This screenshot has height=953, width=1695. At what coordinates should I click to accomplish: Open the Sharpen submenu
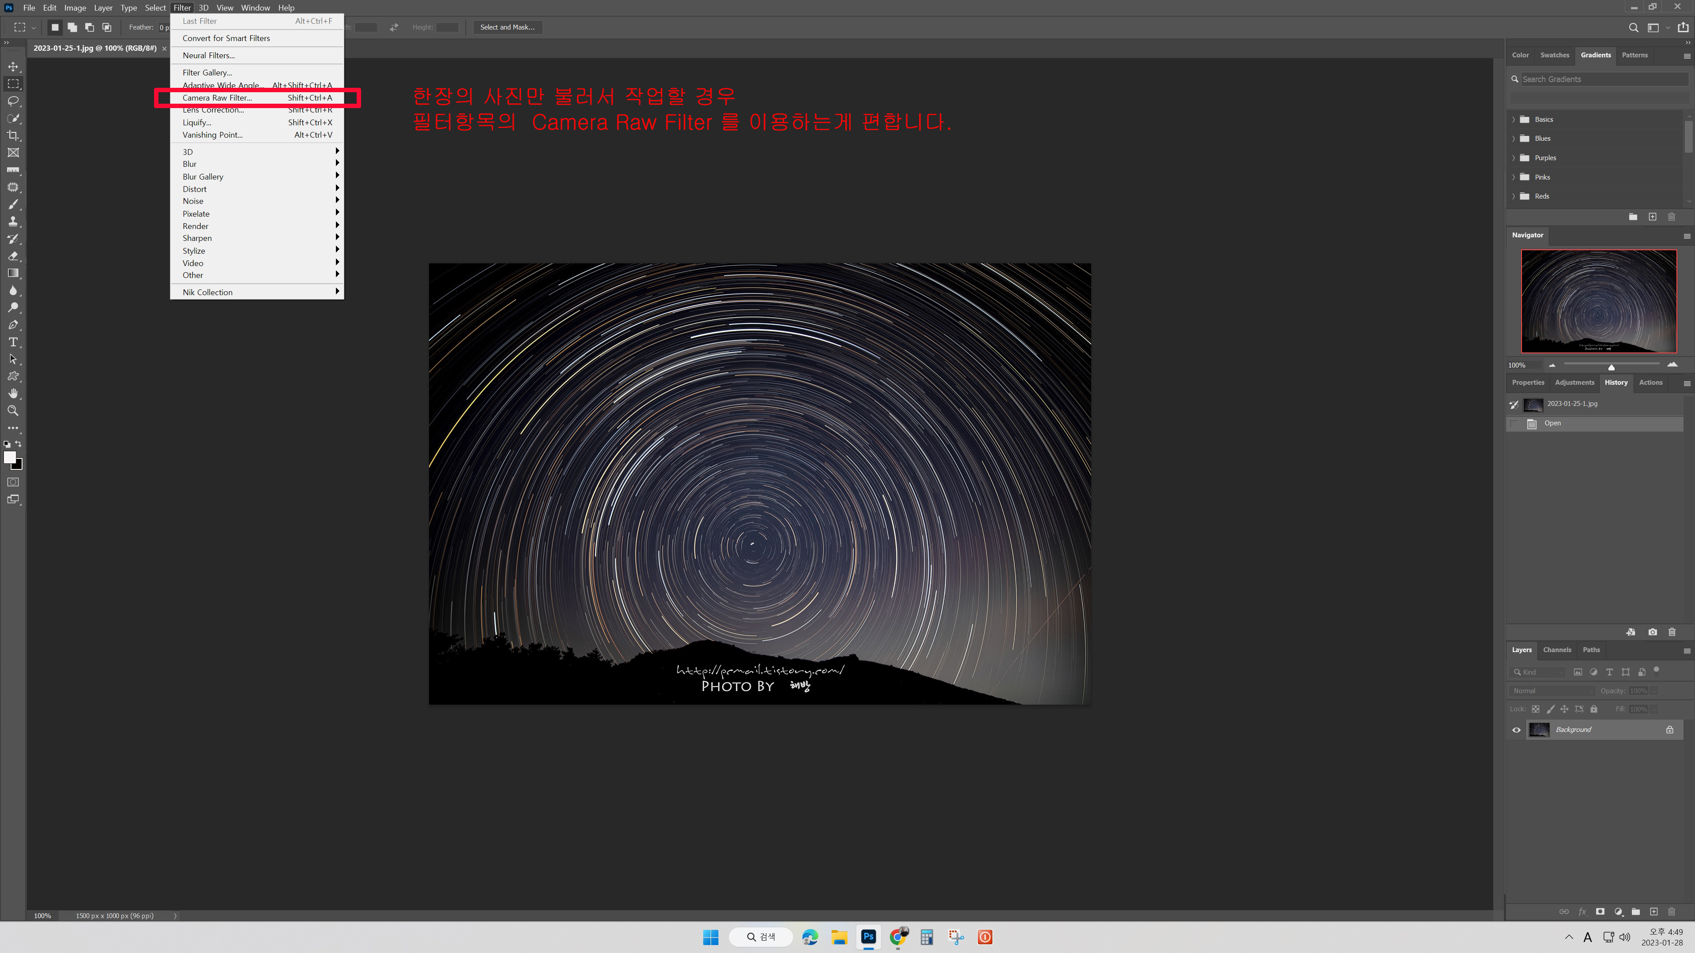(256, 238)
